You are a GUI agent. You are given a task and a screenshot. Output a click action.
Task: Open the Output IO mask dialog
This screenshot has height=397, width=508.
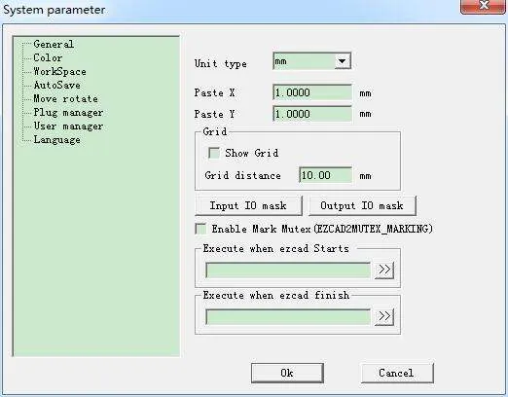coord(362,205)
